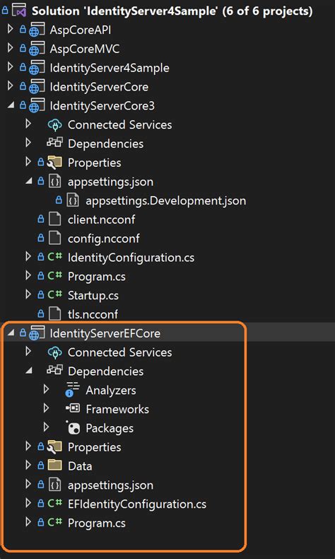Click the C# icon of EFIdentityConfiguration.cs
Image resolution: width=335 pixels, height=559 pixels.
click(x=55, y=504)
